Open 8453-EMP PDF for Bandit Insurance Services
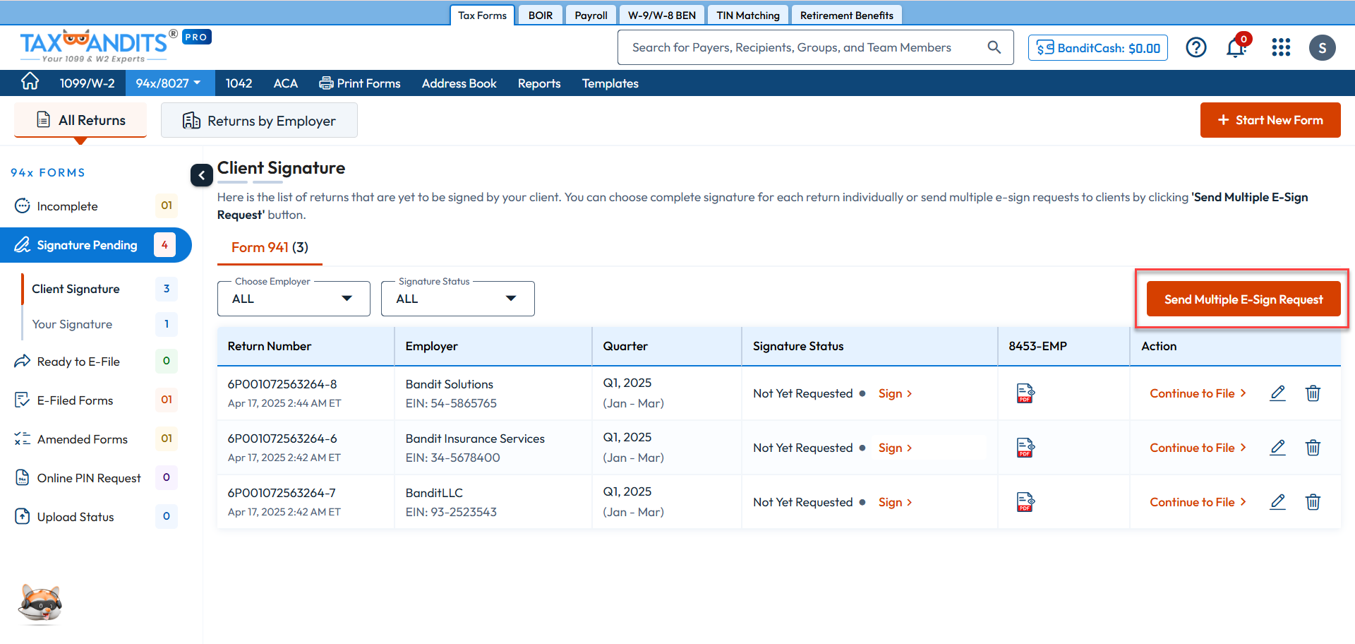Screen dimensions: 1355x644 click(1025, 448)
